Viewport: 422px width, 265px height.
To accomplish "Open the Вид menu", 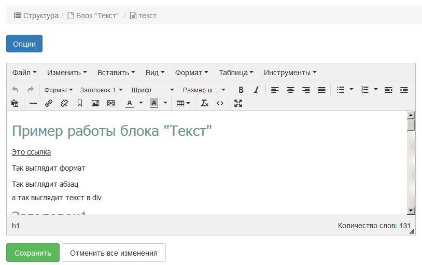I will click(x=155, y=73).
